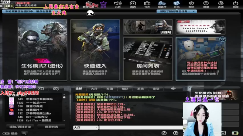243x136 pixels.
Task: Open the 大厅 chat channel dropdown
Action: (x=86, y=128)
